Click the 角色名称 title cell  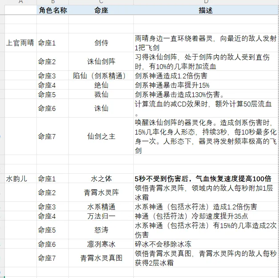click(x=52, y=10)
